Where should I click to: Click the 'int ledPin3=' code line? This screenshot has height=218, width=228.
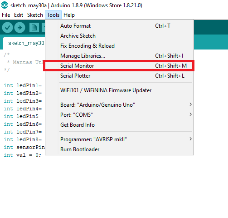coord(23,101)
